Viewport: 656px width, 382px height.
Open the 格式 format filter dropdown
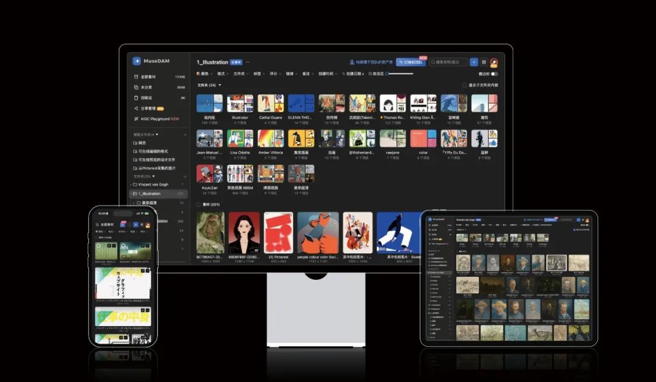pos(223,73)
